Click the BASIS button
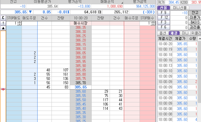This screenshot has height=122, width=201. [195, 22]
